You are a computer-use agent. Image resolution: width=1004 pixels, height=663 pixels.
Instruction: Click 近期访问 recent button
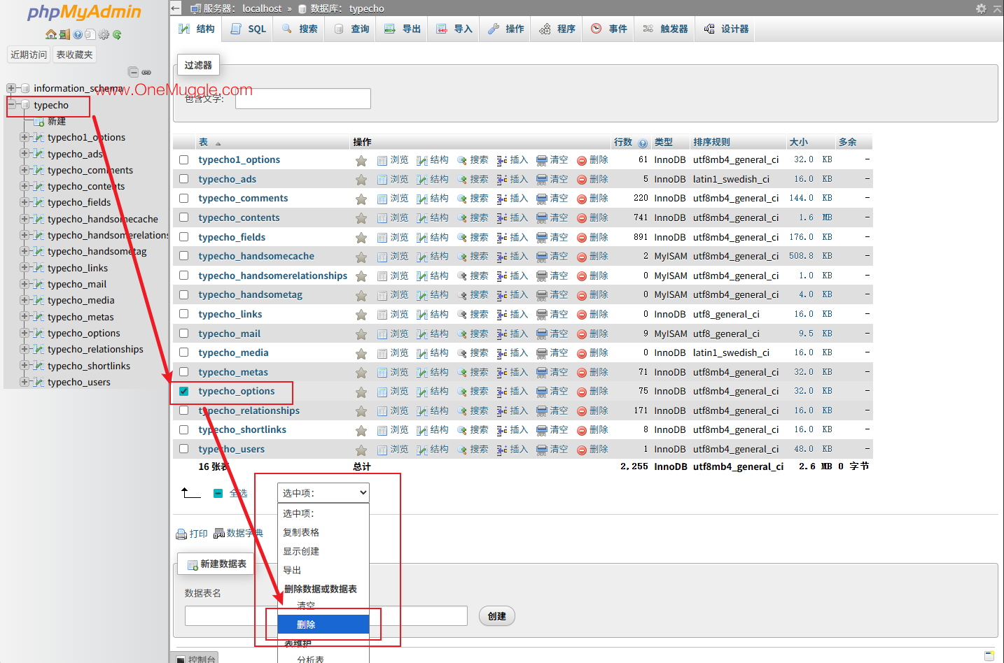29,55
